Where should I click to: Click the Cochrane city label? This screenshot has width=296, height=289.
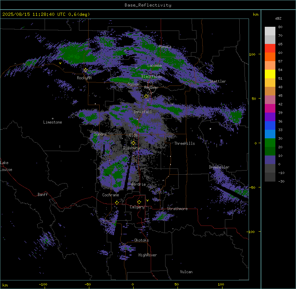(111, 195)
